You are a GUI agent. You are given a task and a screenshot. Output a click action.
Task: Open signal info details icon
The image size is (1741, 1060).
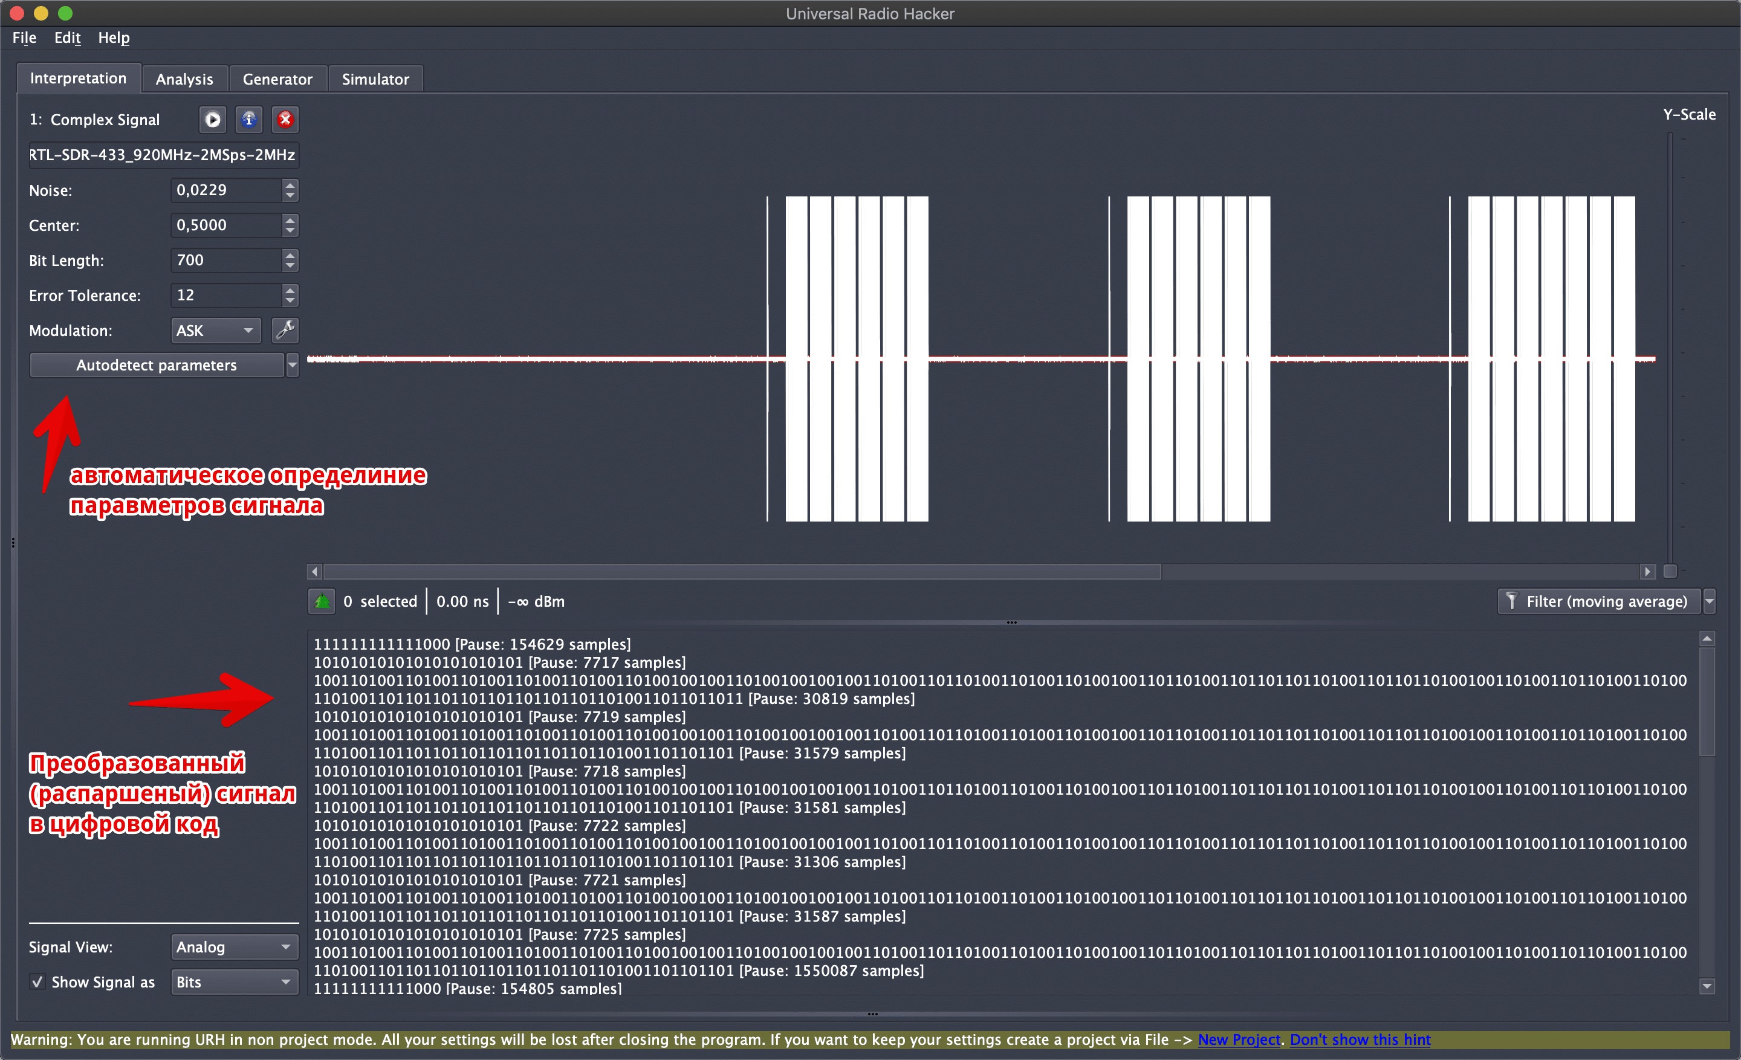tap(248, 119)
